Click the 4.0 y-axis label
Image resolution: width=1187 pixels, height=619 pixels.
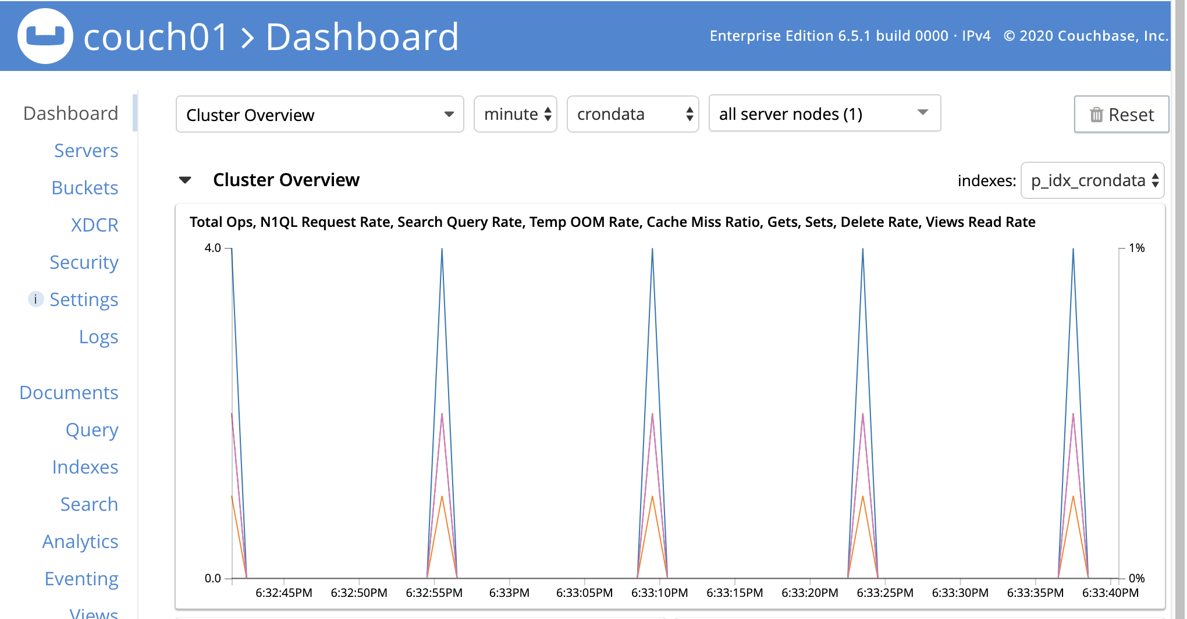click(x=212, y=248)
